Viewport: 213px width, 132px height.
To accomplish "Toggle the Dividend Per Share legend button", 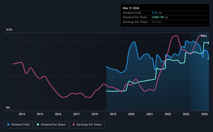I will click(x=51, y=125).
